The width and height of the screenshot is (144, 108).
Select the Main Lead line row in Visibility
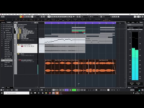coord(7,61)
